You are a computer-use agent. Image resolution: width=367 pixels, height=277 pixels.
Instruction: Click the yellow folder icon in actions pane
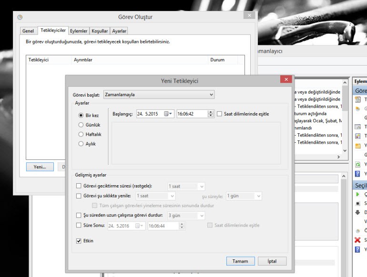(358, 146)
